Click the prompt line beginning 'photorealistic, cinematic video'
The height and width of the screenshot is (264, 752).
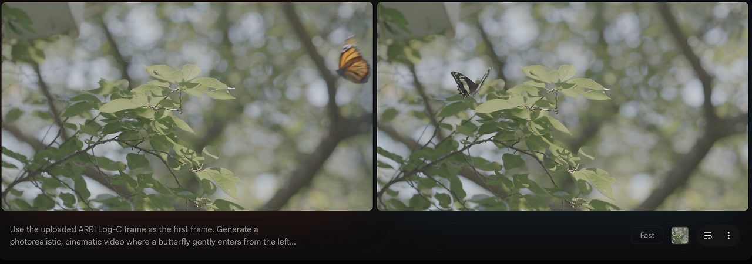pyautogui.click(x=153, y=242)
